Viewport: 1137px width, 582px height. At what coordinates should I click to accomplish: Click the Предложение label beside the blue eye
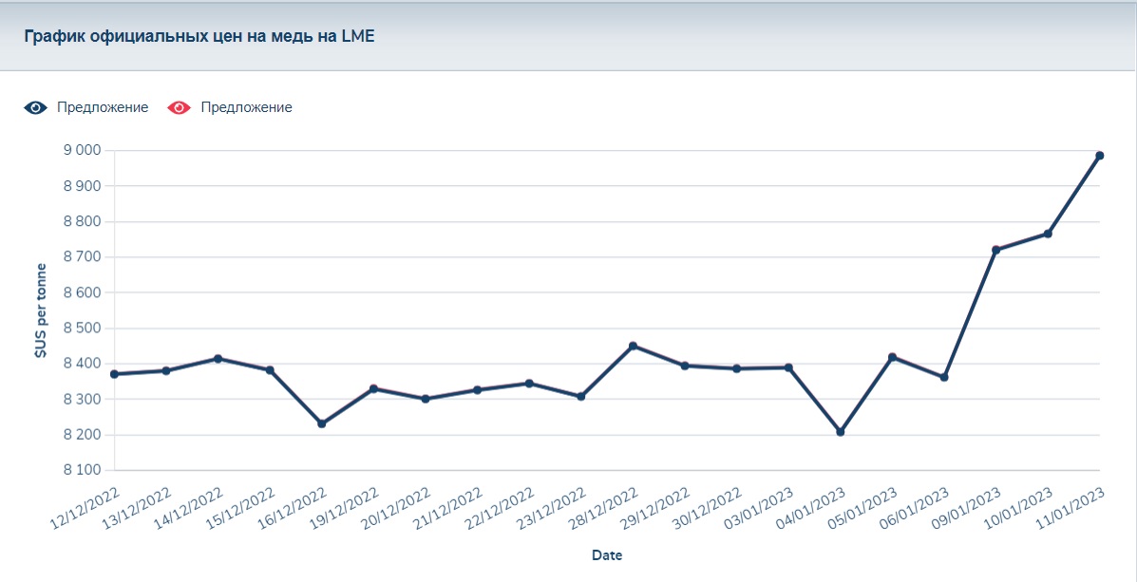click(103, 107)
